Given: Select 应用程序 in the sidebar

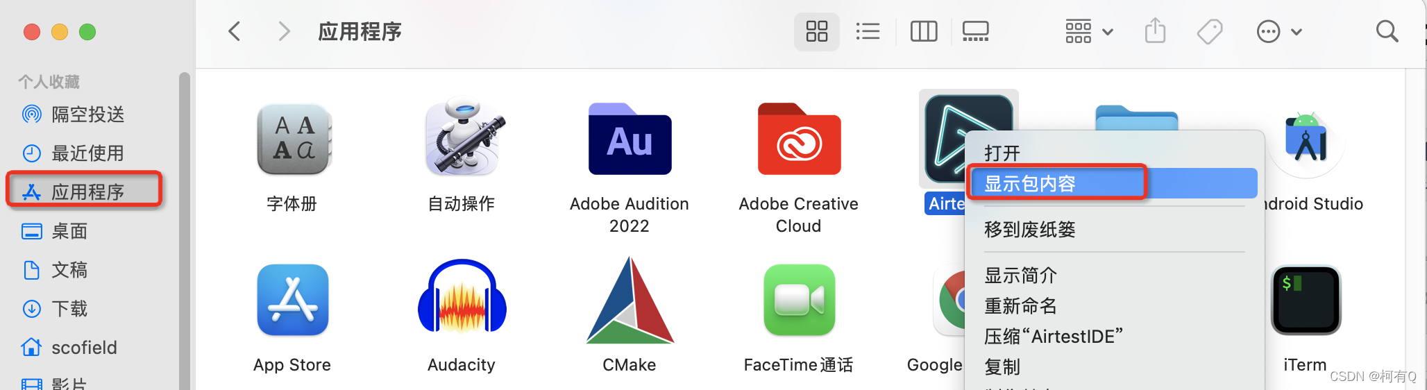Looking at the screenshot, I should 83,191.
